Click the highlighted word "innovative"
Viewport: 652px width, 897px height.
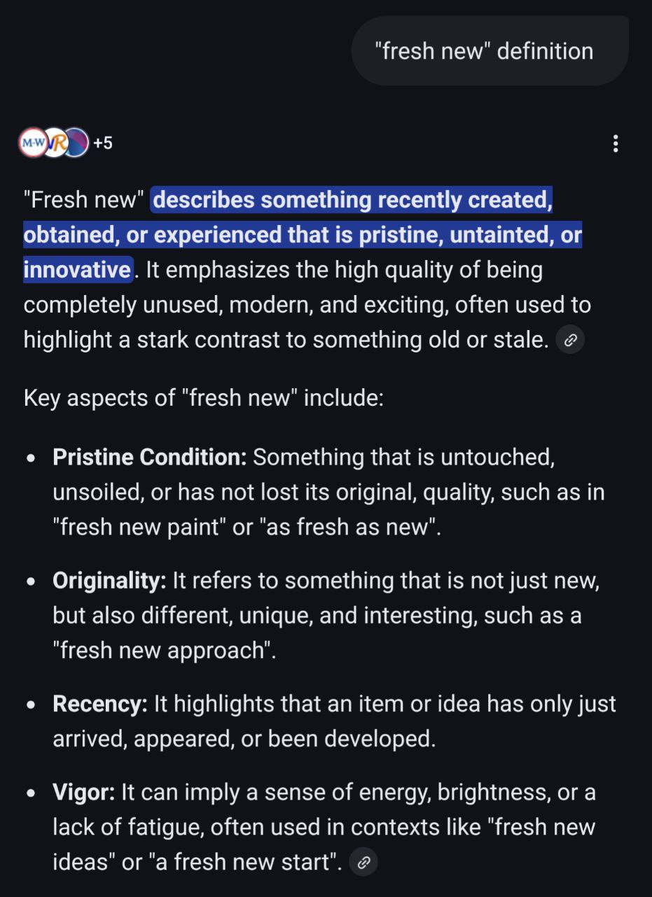78,270
